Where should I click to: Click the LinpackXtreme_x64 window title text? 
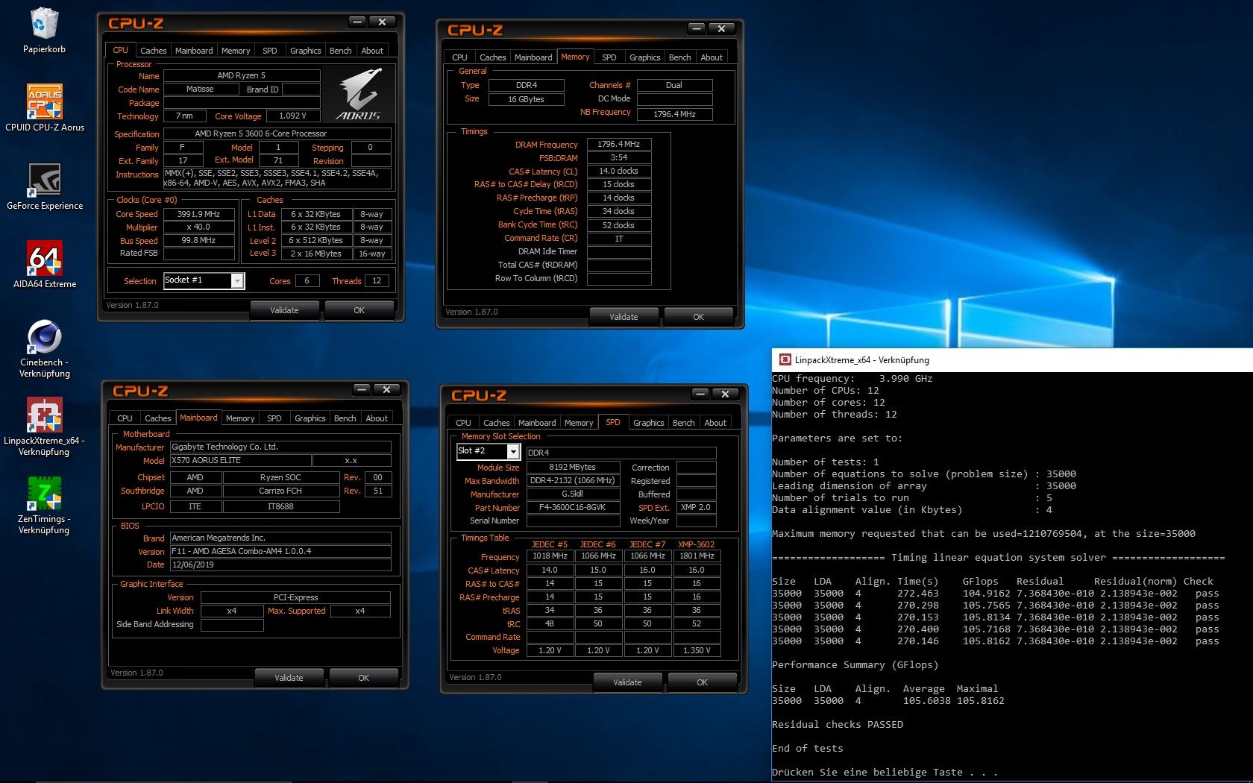(862, 359)
